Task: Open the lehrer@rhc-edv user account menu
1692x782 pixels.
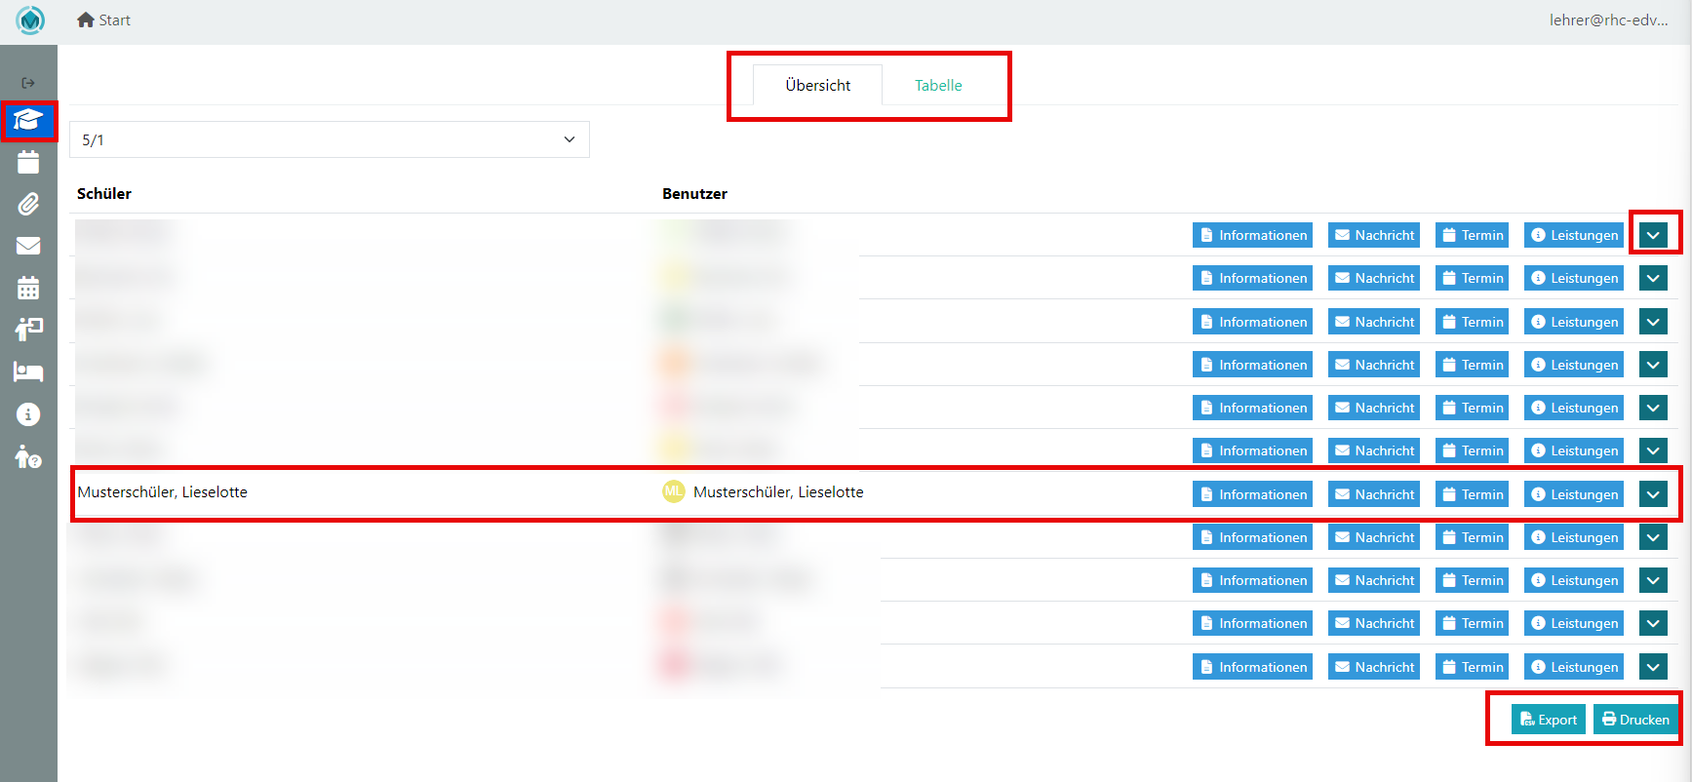Action: tap(1608, 20)
